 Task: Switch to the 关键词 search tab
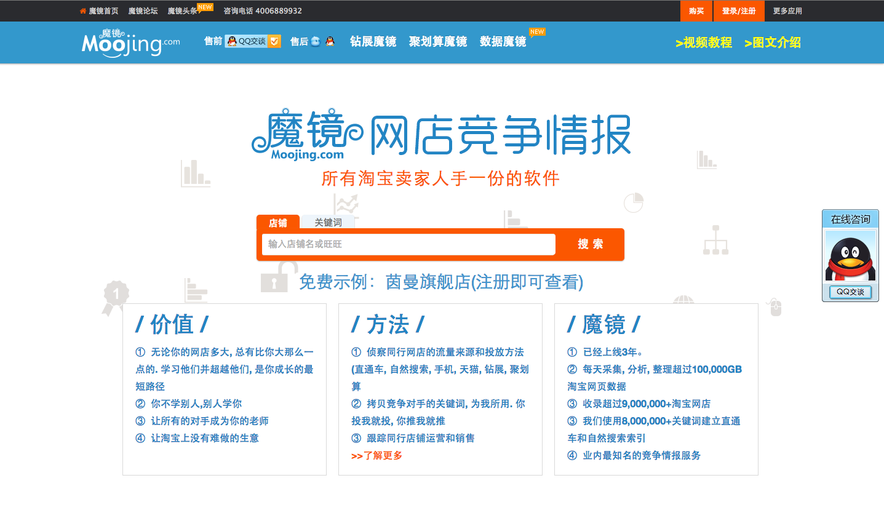tap(328, 222)
